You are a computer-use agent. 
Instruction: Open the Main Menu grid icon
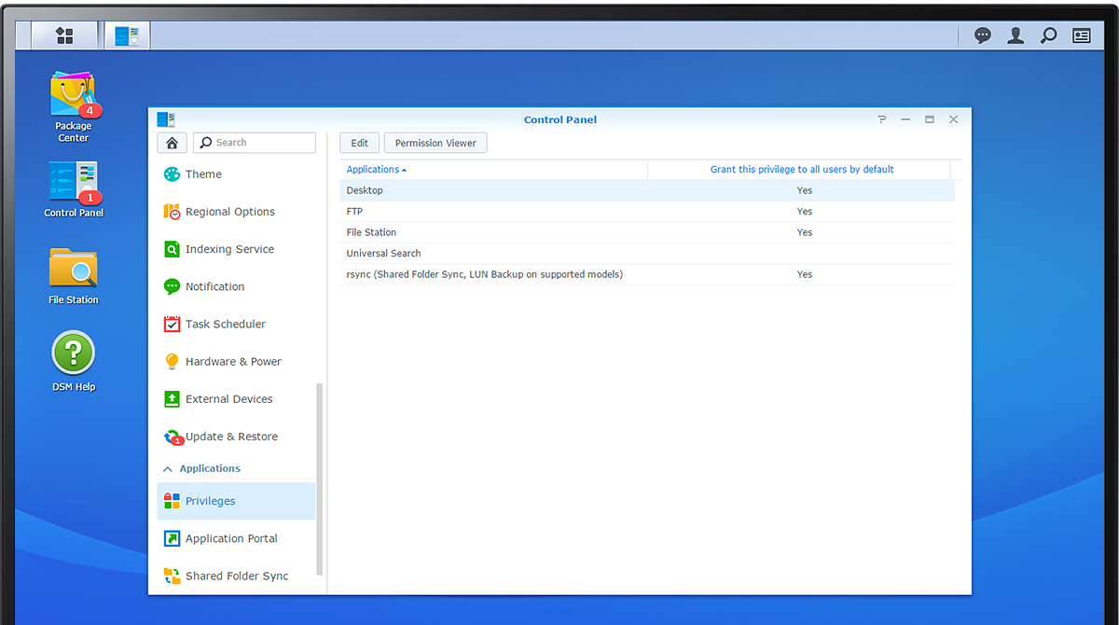click(x=64, y=35)
